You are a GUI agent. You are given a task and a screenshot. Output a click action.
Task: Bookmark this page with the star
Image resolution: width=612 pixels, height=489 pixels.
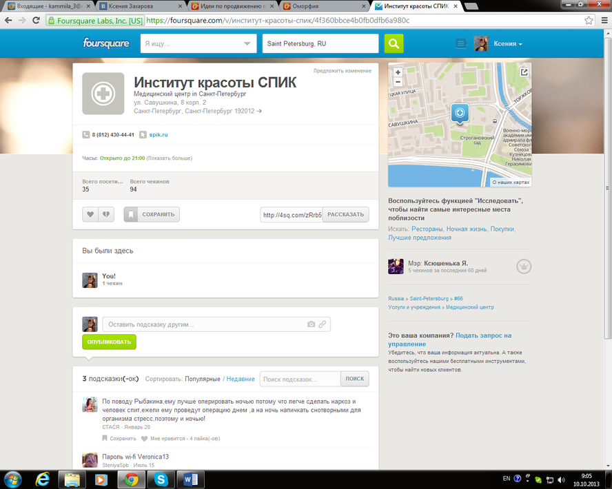pyautogui.click(x=589, y=20)
